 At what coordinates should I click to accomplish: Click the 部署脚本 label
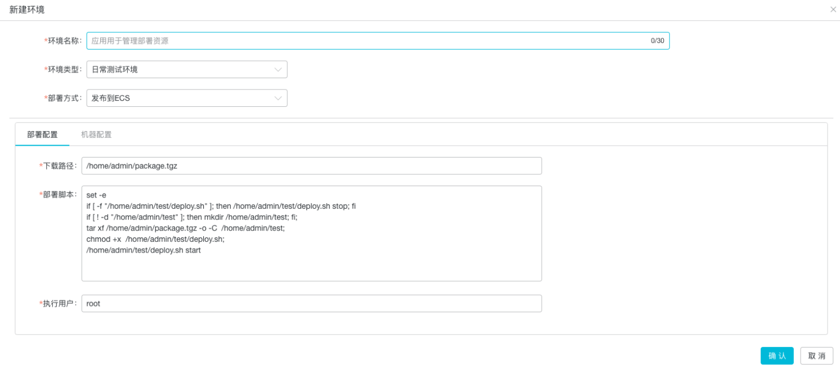tap(58, 194)
